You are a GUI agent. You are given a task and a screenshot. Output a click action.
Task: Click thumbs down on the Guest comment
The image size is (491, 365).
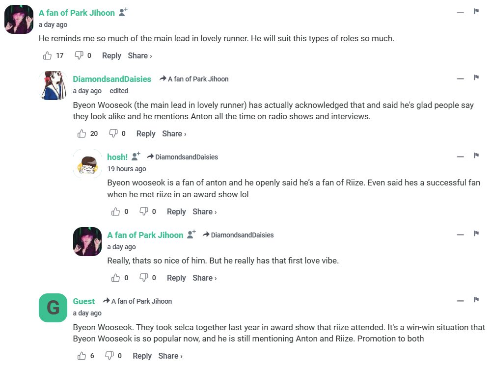click(110, 356)
